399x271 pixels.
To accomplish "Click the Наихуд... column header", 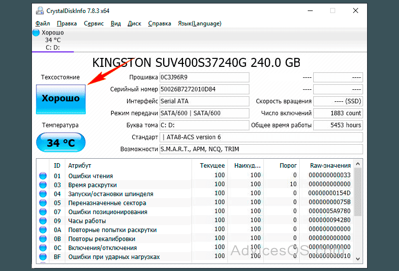I will click(246, 166).
